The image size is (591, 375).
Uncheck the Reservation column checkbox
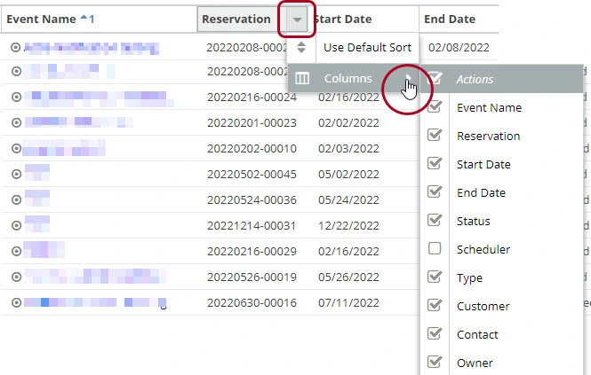coord(435,135)
